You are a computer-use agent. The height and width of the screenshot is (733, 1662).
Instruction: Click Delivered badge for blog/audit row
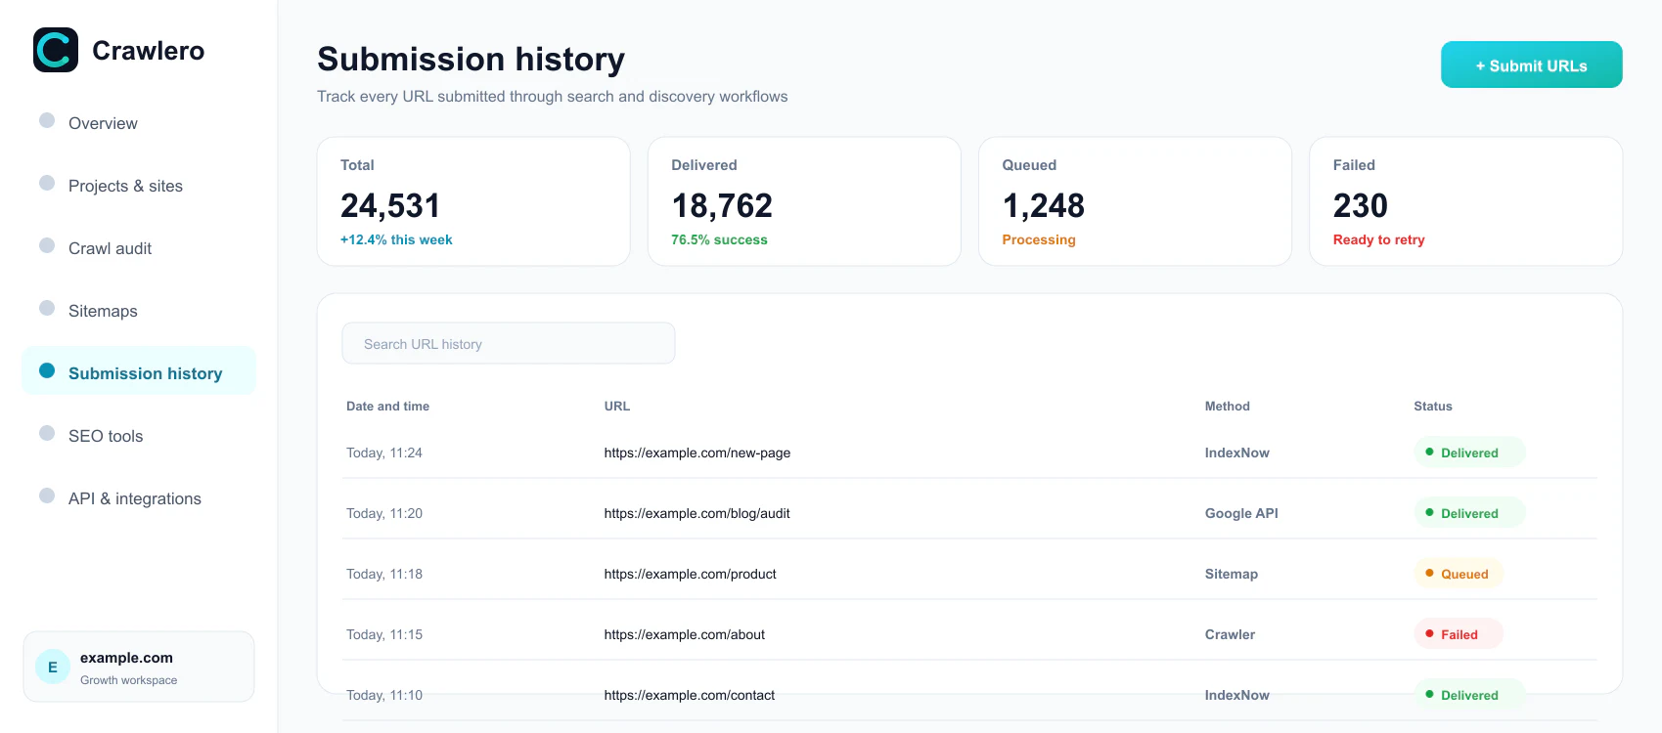[1469, 513]
